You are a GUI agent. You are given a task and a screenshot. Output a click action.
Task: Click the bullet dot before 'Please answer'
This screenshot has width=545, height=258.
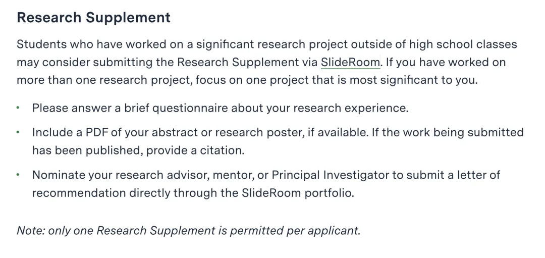pos(18,108)
